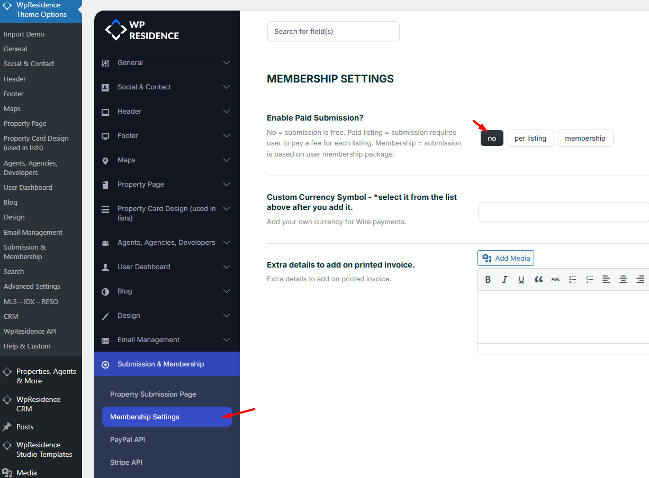Open Property Submission Page settings
This screenshot has width=649, height=478.
pos(153,394)
